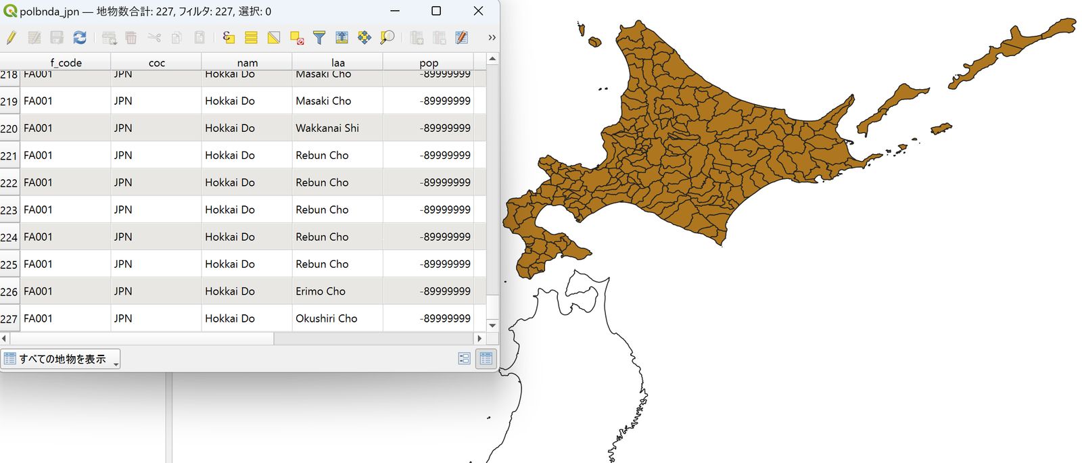Viewport: 1082px width, 463px height.
Task: Click vertical scrollbar up arrow
Action: coord(492,59)
